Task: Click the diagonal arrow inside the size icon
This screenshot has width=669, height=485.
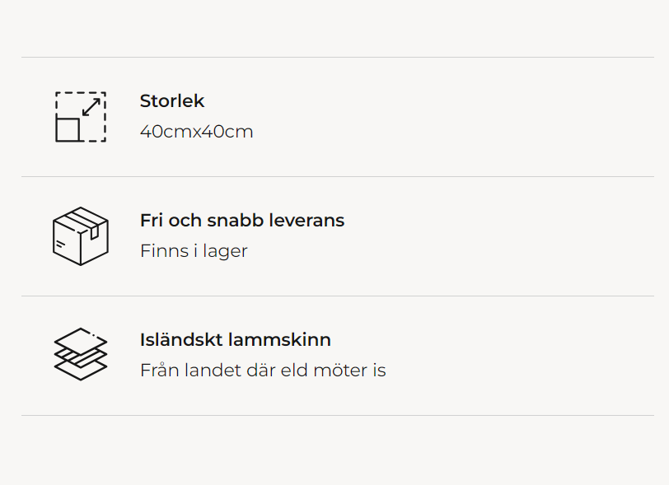Action: pos(91,107)
